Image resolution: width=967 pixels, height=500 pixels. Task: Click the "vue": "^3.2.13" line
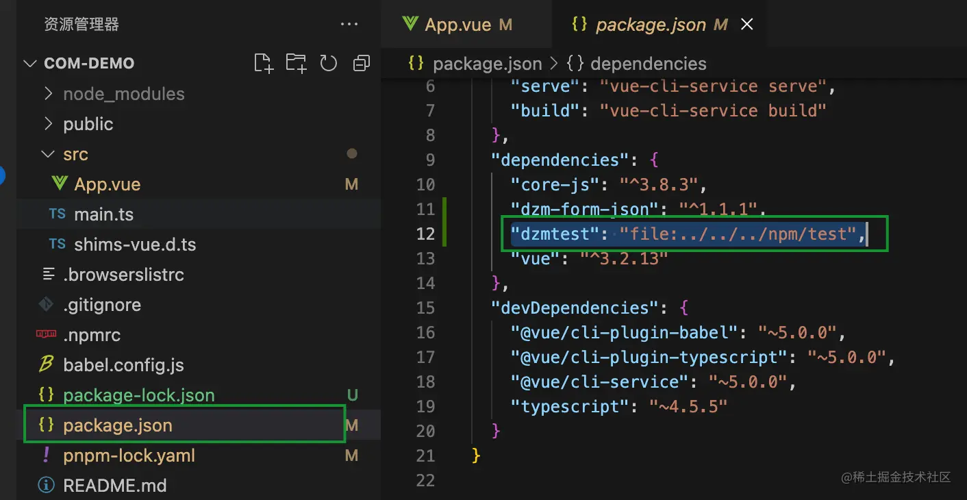(x=589, y=259)
